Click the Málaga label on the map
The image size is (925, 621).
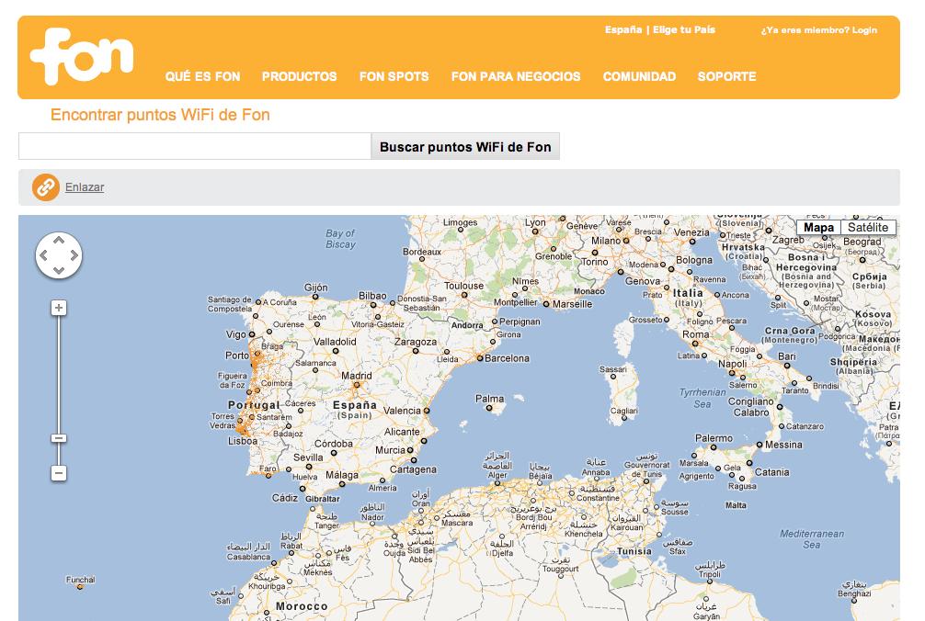341,475
